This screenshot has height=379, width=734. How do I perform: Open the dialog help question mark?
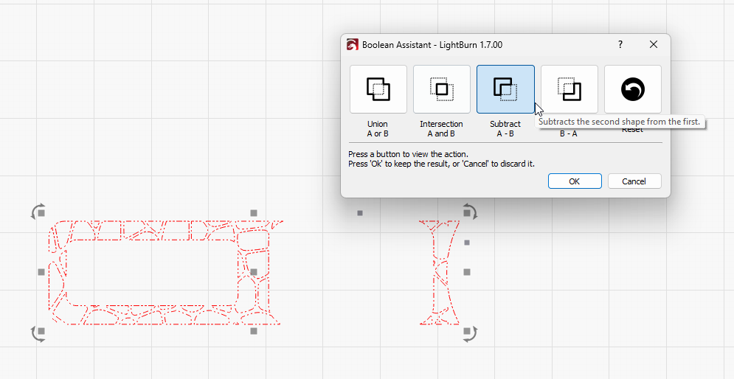[x=620, y=44]
